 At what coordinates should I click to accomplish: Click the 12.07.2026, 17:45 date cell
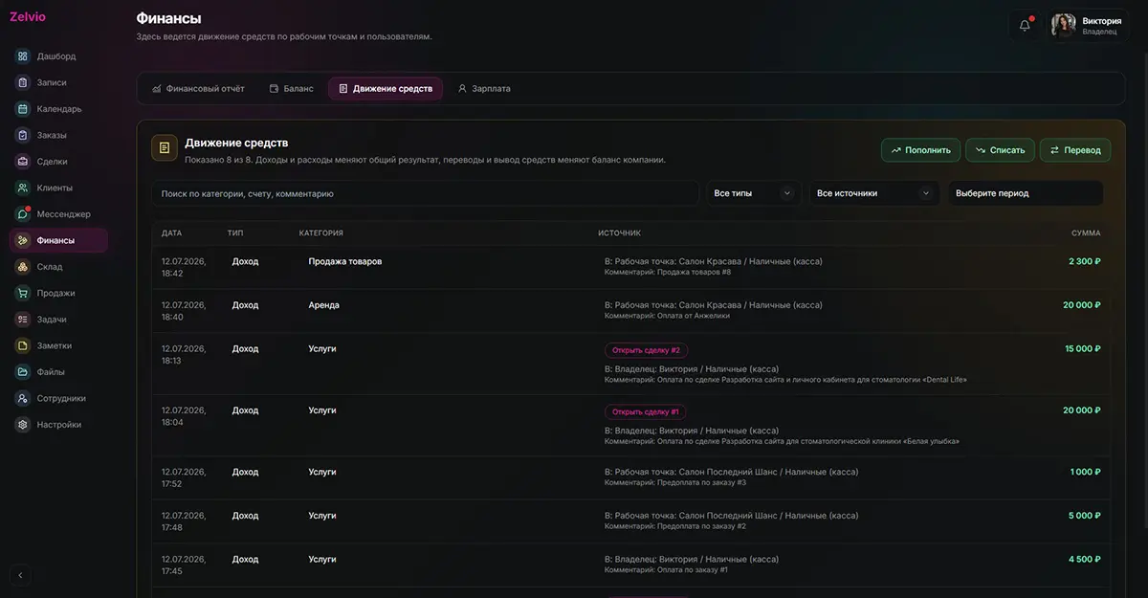coord(184,565)
